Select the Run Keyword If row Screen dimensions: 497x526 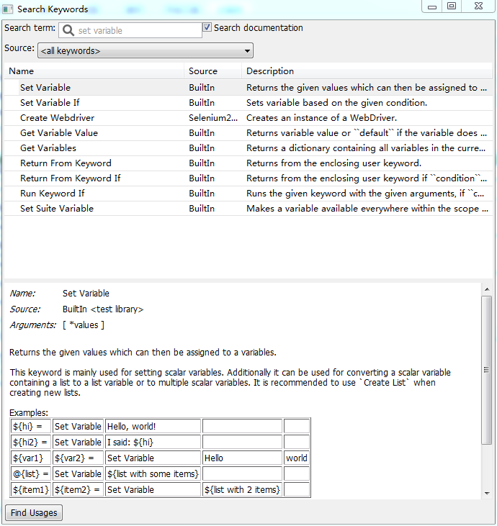(x=248, y=194)
